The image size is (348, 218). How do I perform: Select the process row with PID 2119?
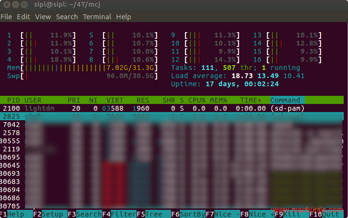(x=172, y=149)
